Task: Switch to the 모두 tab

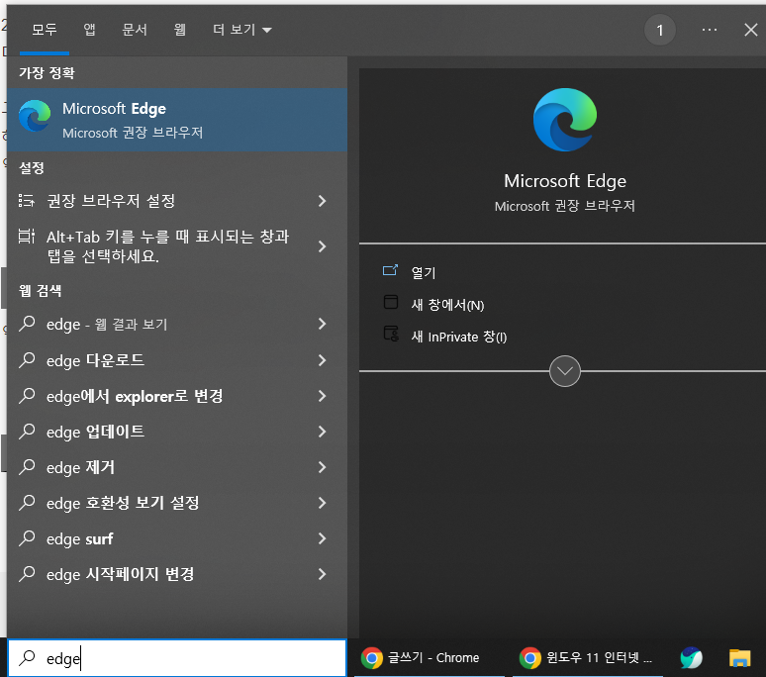Action: [x=45, y=30]
